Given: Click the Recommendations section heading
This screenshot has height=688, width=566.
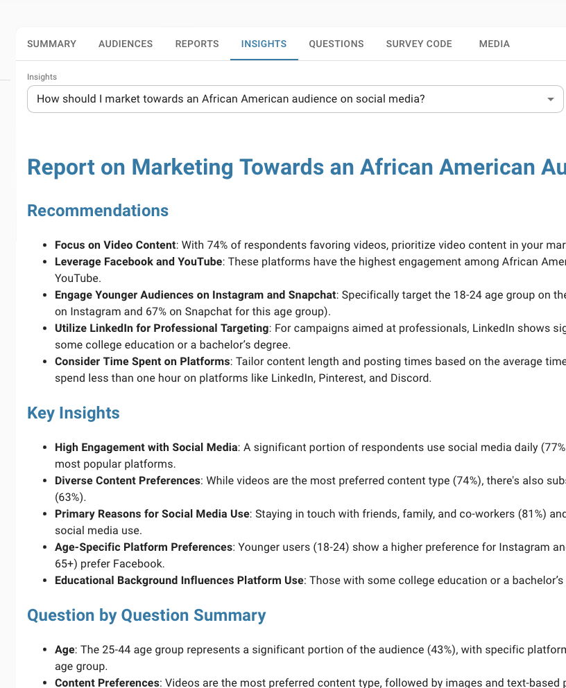Looking at the screenshot, I should tap(98, 211).
